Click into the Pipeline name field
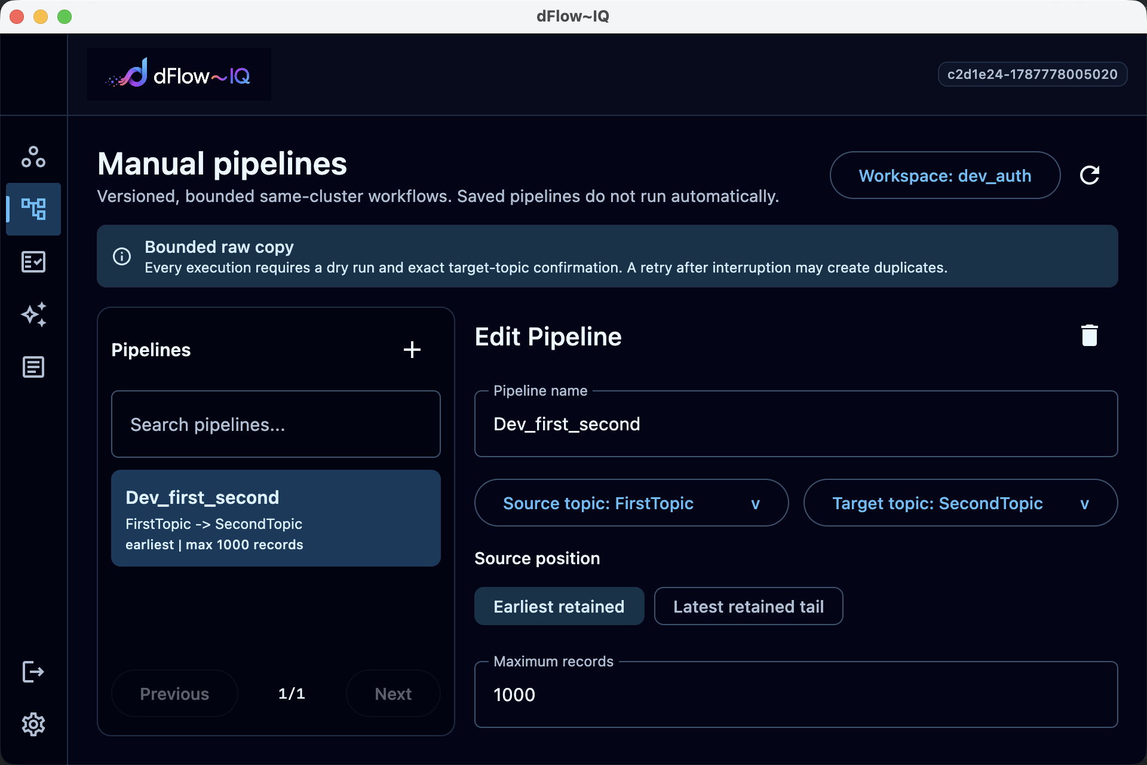Viewport: 1147px width, 765px height. coord(796,424)
